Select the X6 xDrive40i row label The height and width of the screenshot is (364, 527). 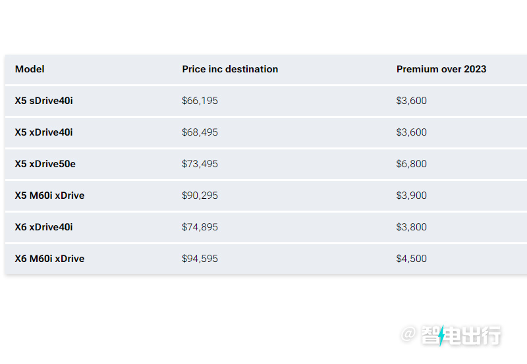point(43,227)
